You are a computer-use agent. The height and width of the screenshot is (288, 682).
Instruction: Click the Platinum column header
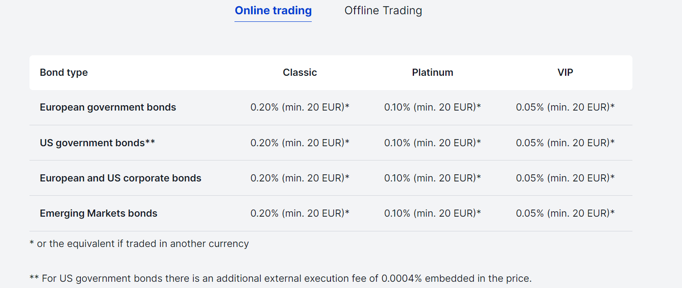click(433, 73)
